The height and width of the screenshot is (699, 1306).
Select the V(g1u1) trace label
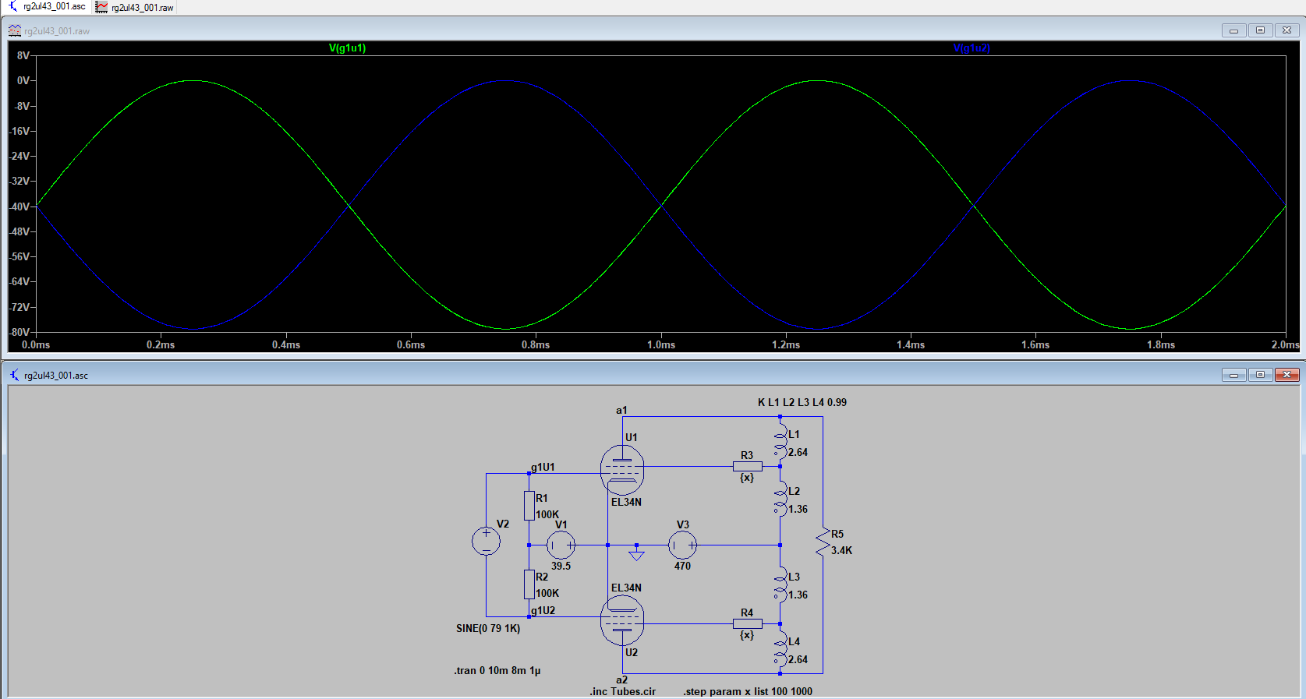347,48
